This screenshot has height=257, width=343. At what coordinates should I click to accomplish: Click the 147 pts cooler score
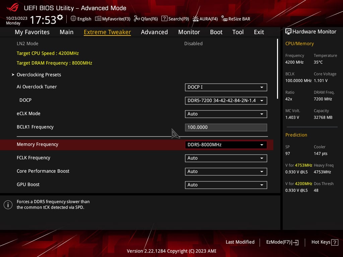coord(321,153)
